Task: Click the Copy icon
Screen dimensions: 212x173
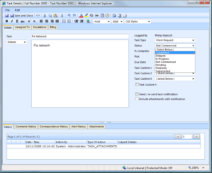Action: tap(50, 16)
